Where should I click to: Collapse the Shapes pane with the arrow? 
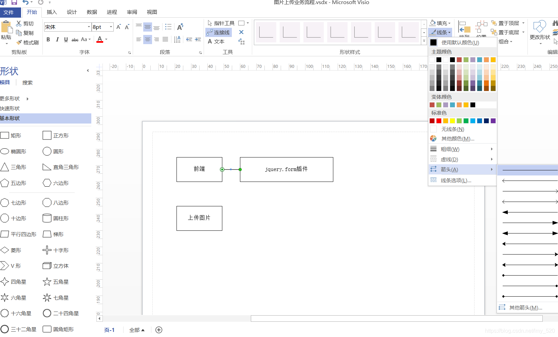pyautogui.click(x=88, y=71)
